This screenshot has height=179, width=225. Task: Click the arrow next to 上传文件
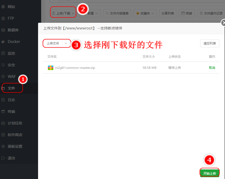tap(66, 43)
